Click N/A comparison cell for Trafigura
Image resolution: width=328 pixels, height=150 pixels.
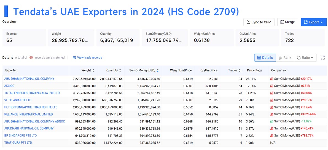(x=273, y=143)
